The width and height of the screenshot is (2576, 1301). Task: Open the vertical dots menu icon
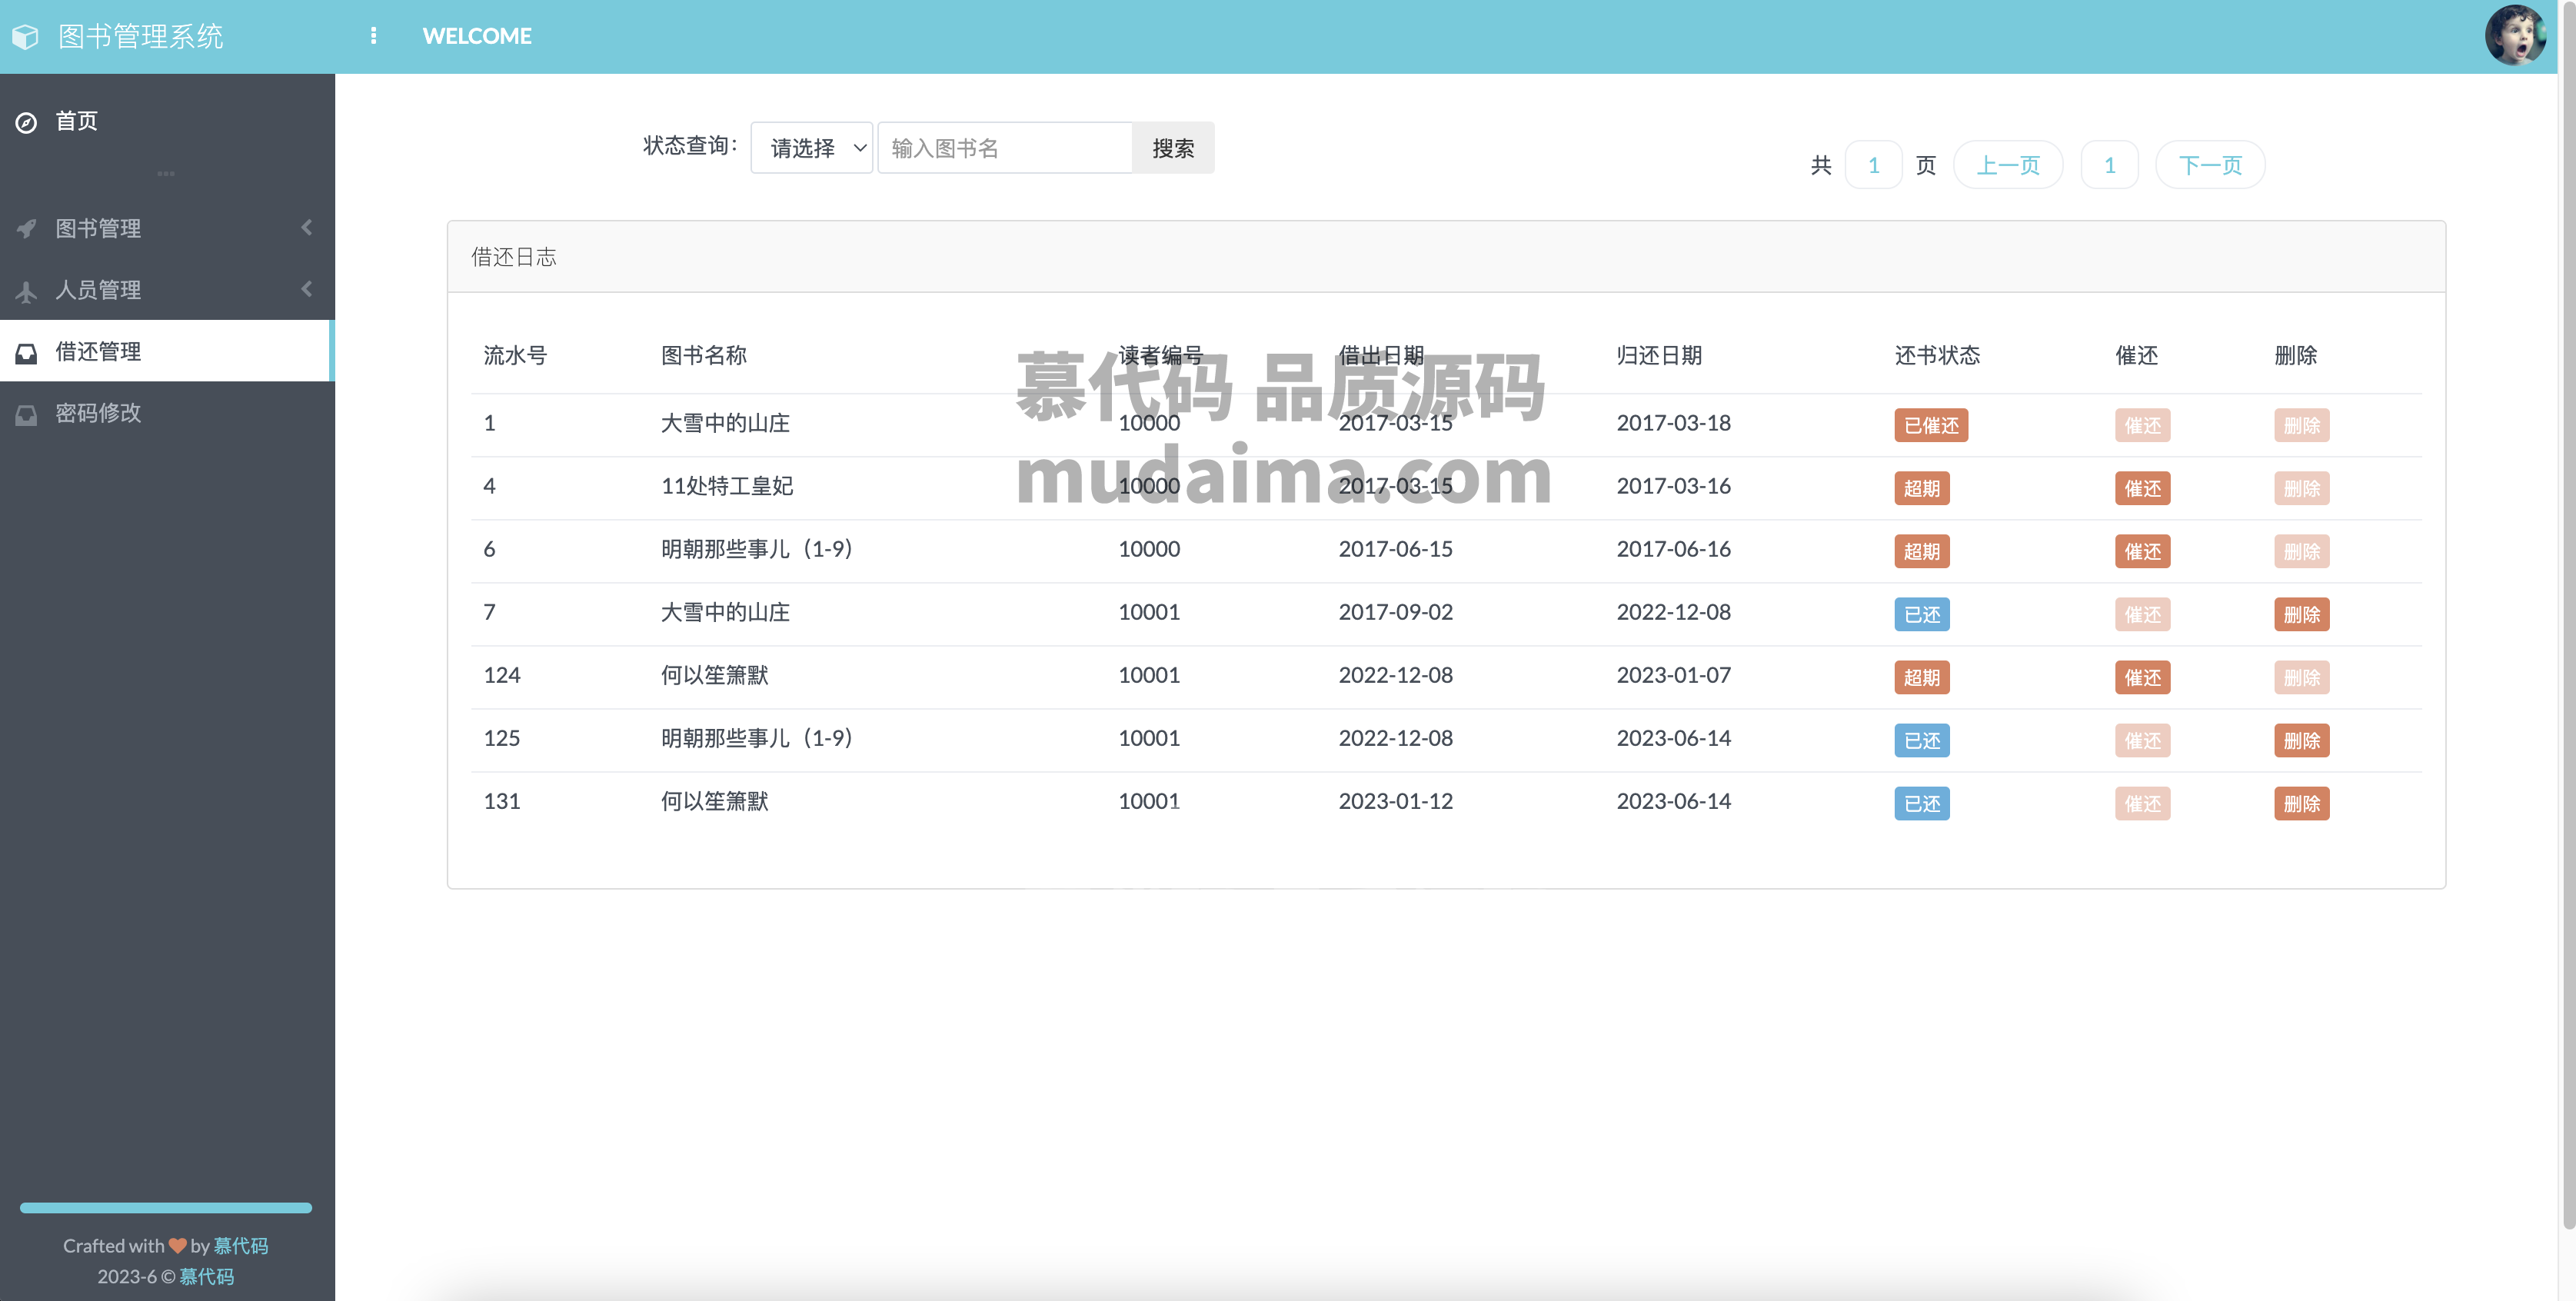(x=373, y=36)
